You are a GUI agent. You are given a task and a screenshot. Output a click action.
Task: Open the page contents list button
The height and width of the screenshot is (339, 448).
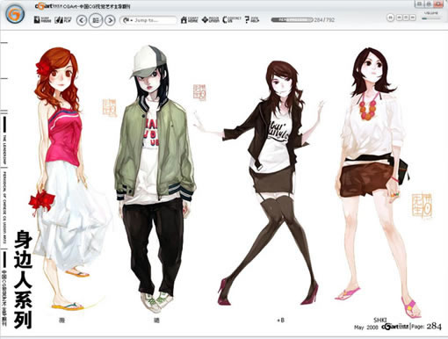pyautogui.click(x=96, y=20)
